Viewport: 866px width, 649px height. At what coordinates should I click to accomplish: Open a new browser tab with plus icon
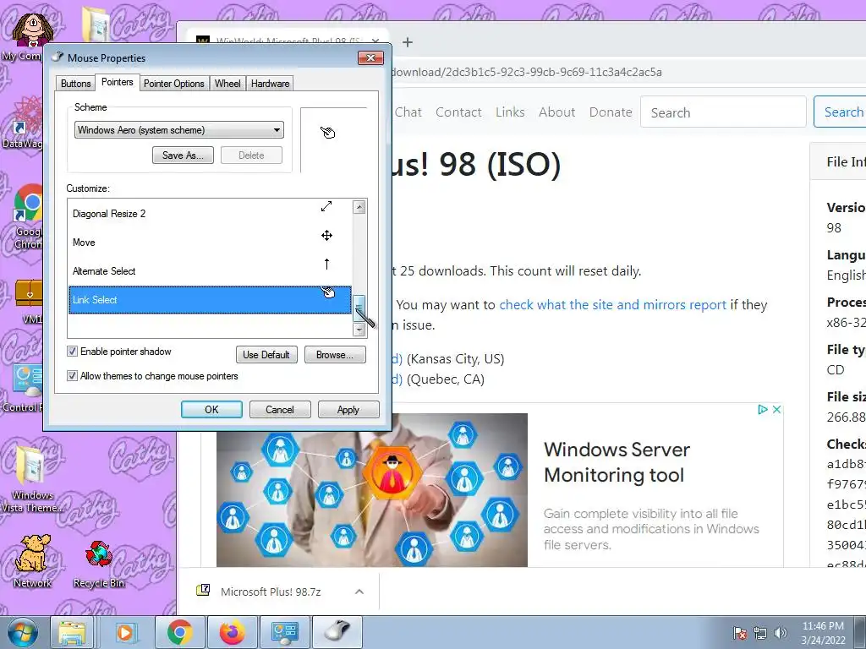coord(408,42)
